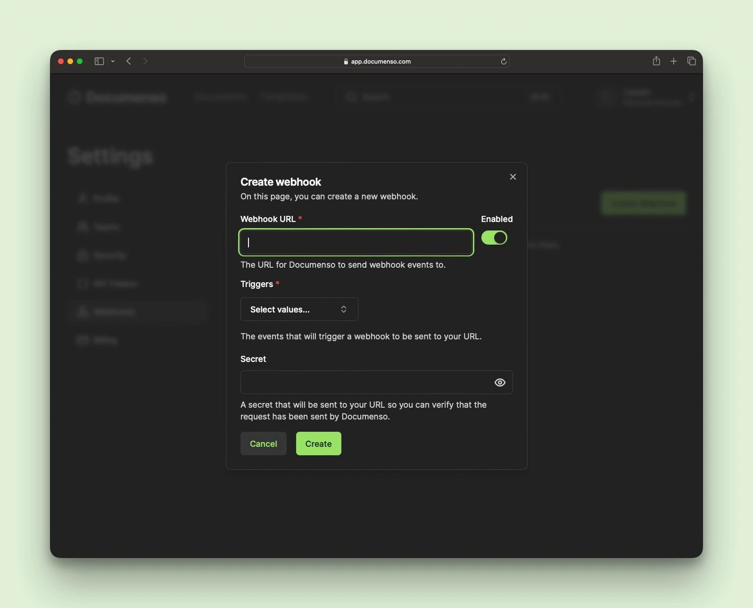The height and width of the screenshot is (608, 753).
Task: Click the app.documenso.com address bar
Action: click(x=376, y=61)
